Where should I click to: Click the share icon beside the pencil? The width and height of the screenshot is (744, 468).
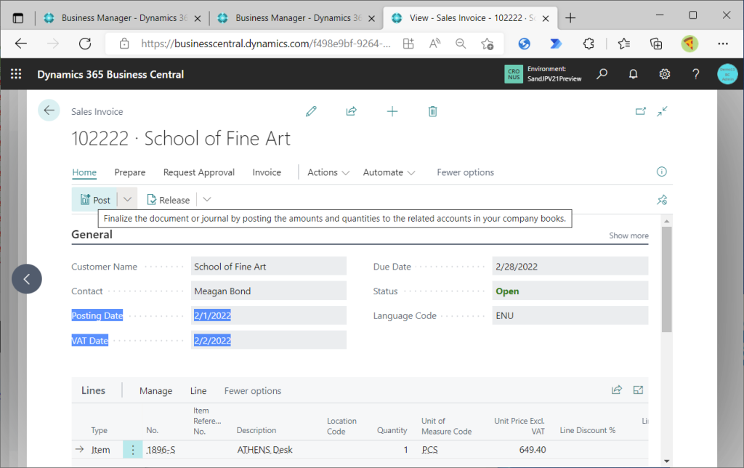tap(351, 111)
